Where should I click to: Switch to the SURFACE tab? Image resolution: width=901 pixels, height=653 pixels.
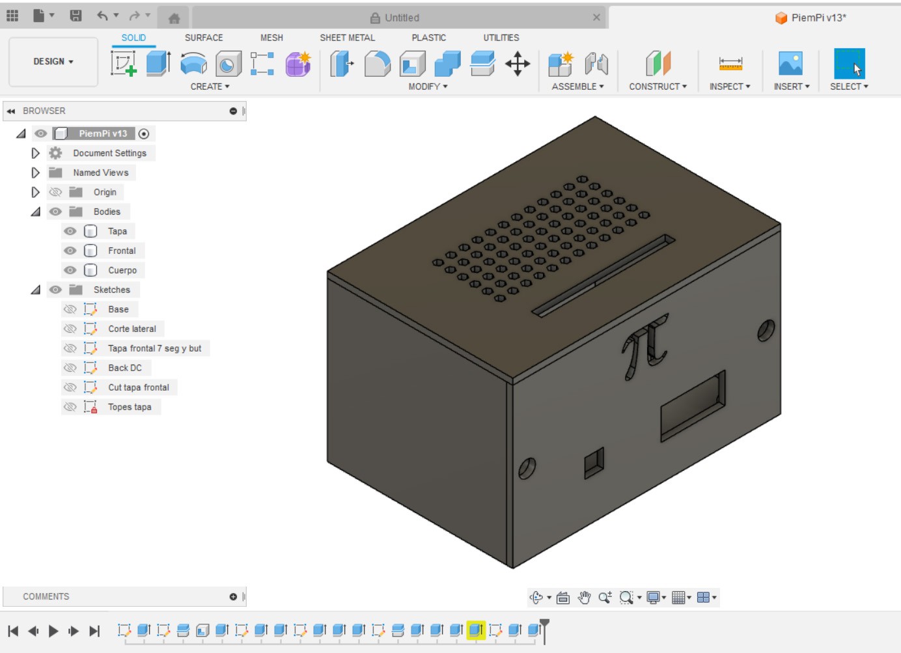(x=204, y=38)
